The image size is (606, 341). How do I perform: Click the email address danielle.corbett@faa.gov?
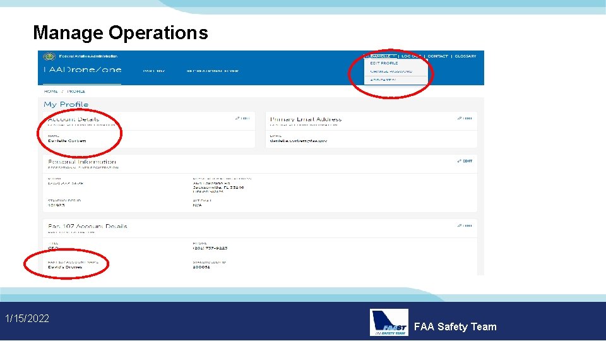pos(299,141)
